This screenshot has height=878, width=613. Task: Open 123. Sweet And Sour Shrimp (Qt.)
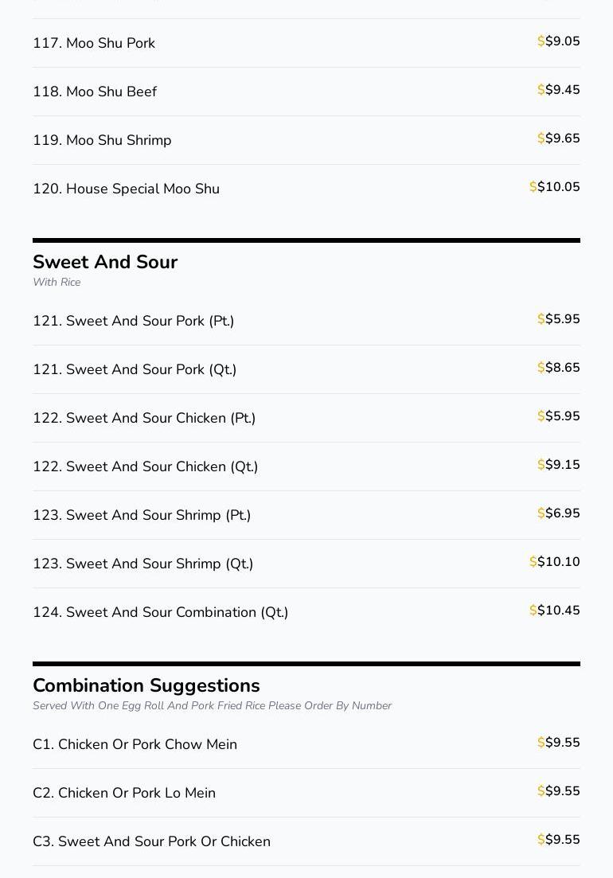tap(143, 564)
